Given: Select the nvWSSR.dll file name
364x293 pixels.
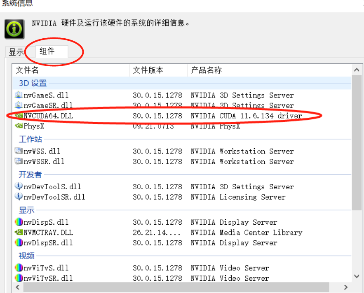Looking at the screenshot, I should tap(44, 161).
